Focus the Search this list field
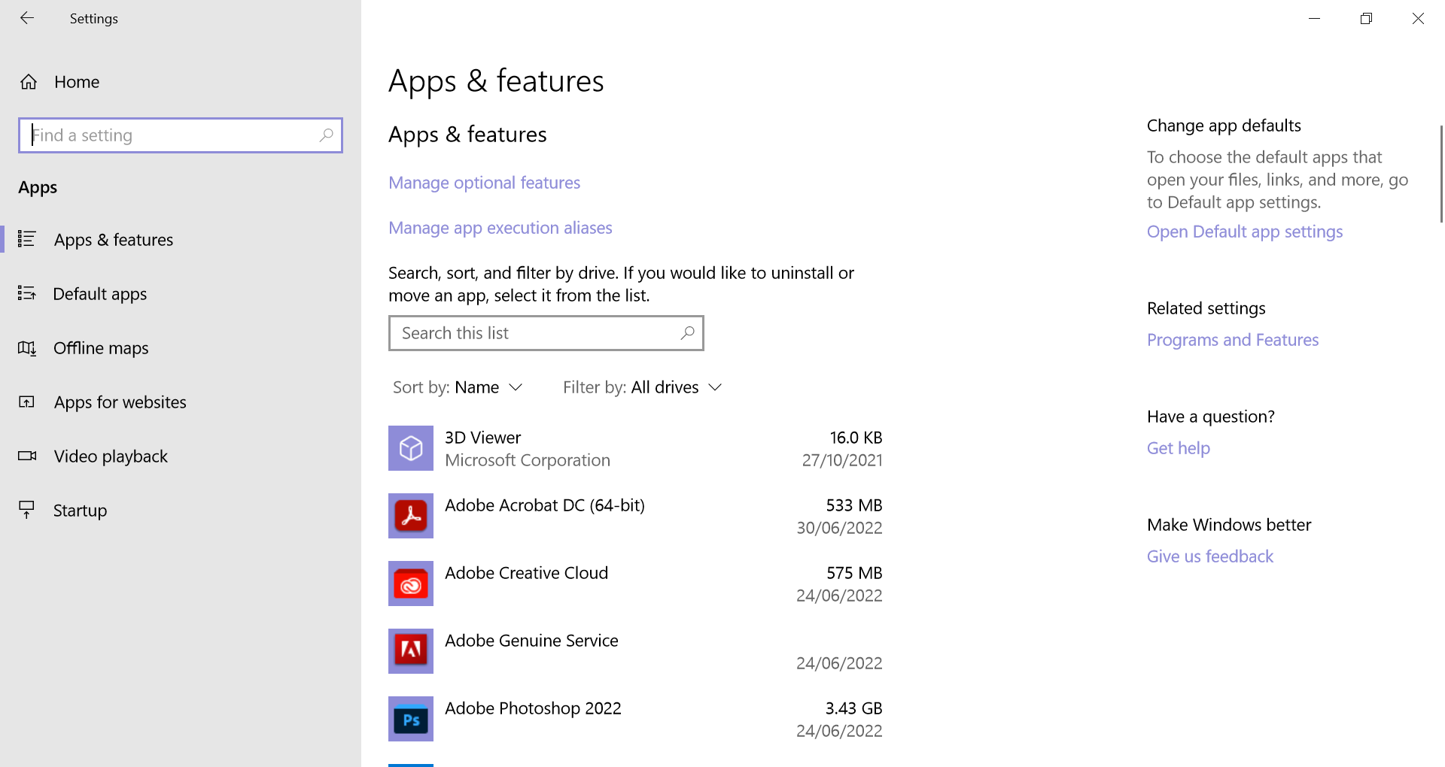This screenshot has height=767, width=1445. pos(546,333)
